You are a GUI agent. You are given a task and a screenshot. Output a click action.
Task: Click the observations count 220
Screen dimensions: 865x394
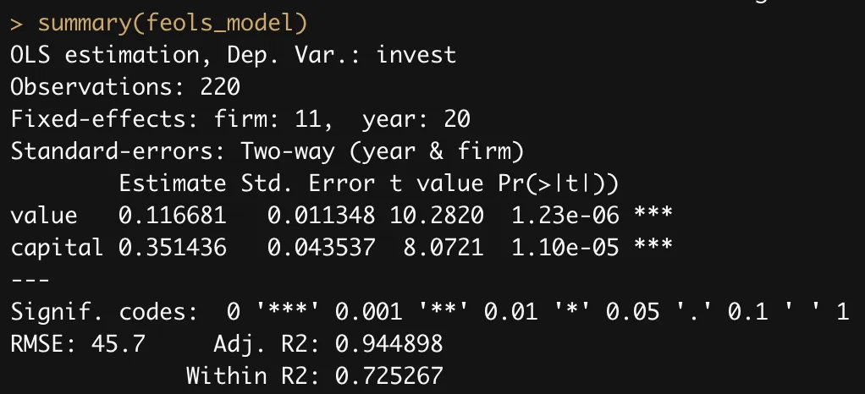[220, 87]
